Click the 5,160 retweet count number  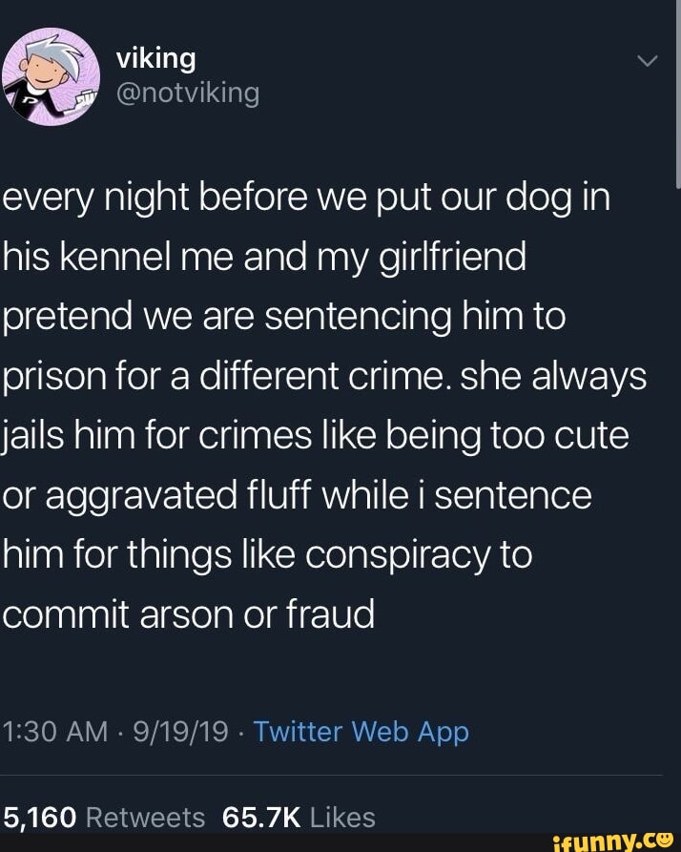tap(38, 818)
